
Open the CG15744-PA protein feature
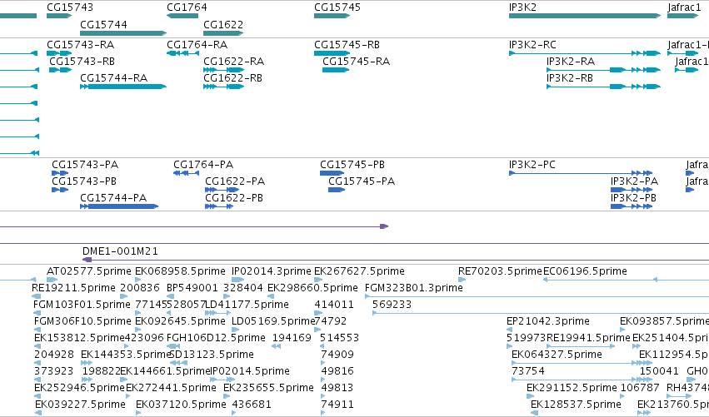click(x=119, y=206)
